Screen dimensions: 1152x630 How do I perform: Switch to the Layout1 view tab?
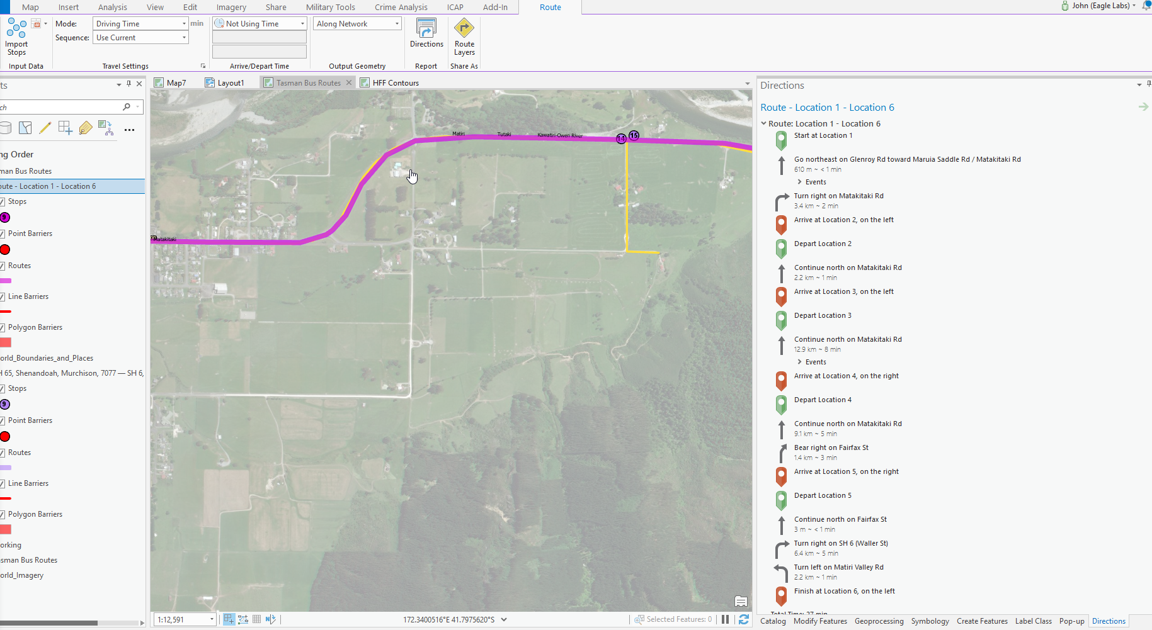[x=225, y=82]
